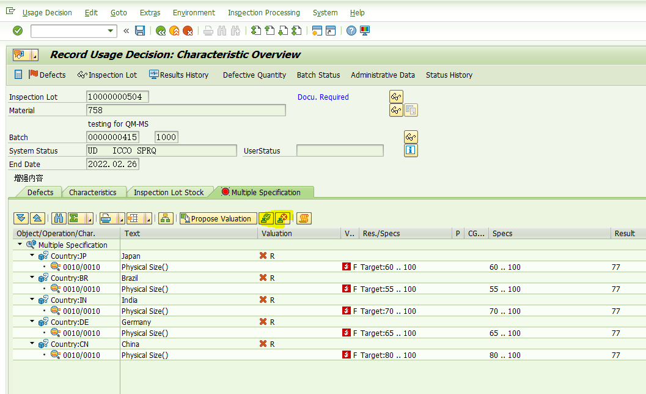Click the Sum/calculate icon in the toolbar
The image size is (646, 394).
(x=72, y=218)
